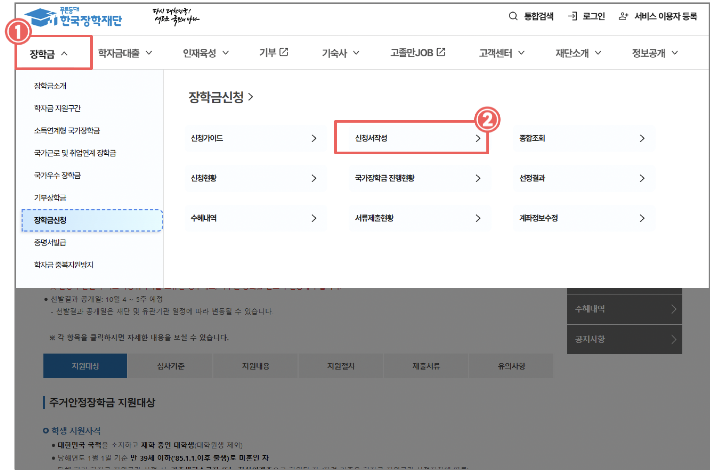Click the 로그인 login arrow icon
Screen dimensions: 712x472
point(572,16)
